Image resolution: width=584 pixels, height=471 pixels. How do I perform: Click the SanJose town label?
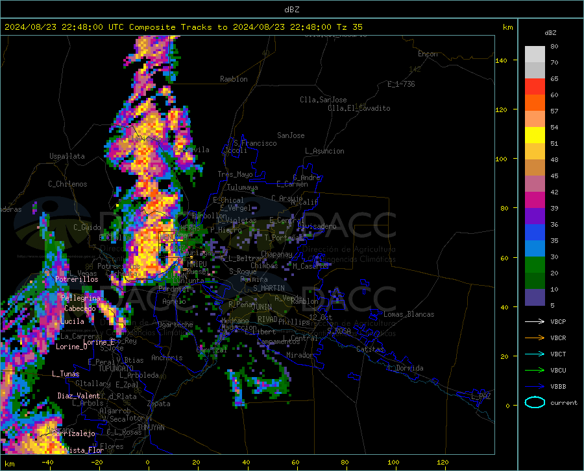291,135
